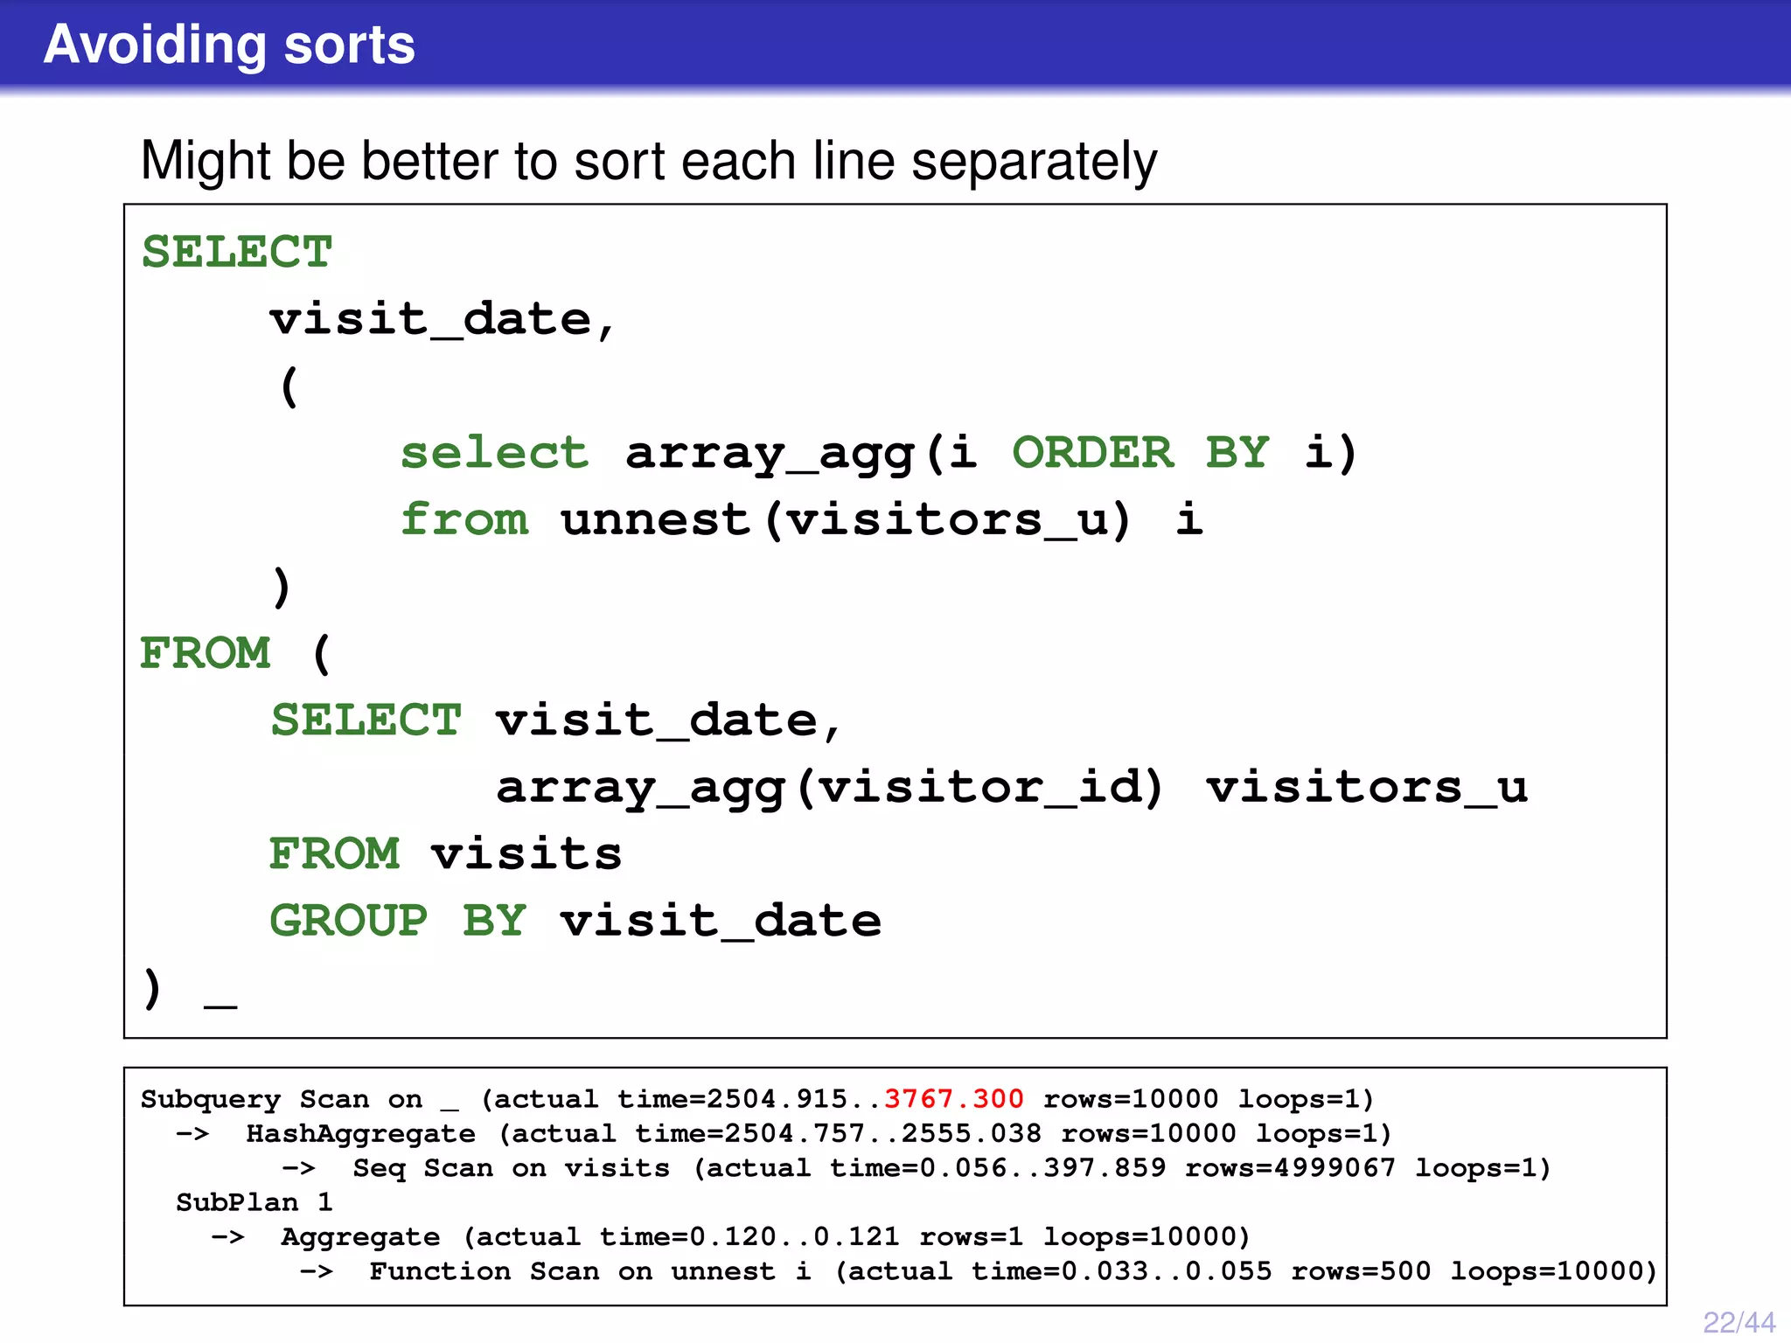This screenshot has height=1343, width=1791.
Task: Click the sentence "Might be better to sort each line separately"
Action: [649, 162]
